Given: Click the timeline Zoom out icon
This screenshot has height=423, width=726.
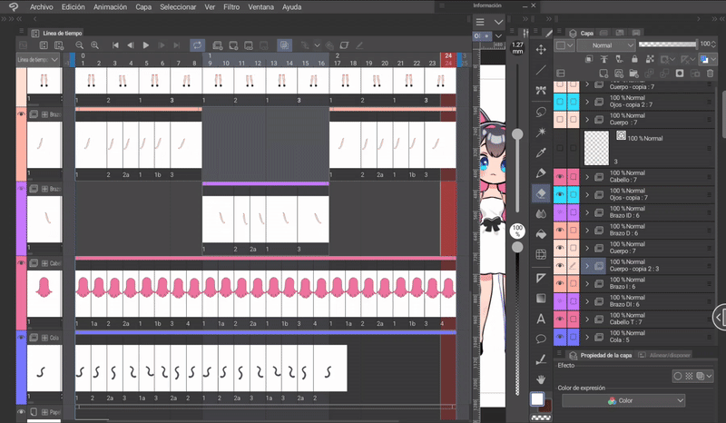Looking at the screenshot, I should click(80, 45).
